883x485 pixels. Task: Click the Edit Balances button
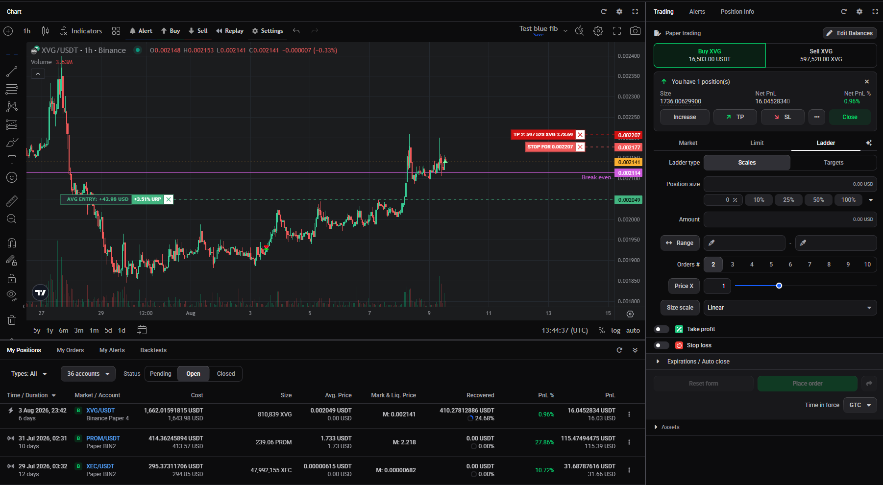tap(850, 33)
